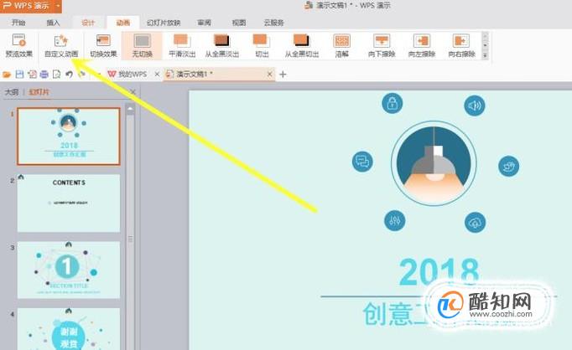The height and width of the screenshot is (350, 572).
Task: Select the sliders icon on the slide
Action: point(395,220)
